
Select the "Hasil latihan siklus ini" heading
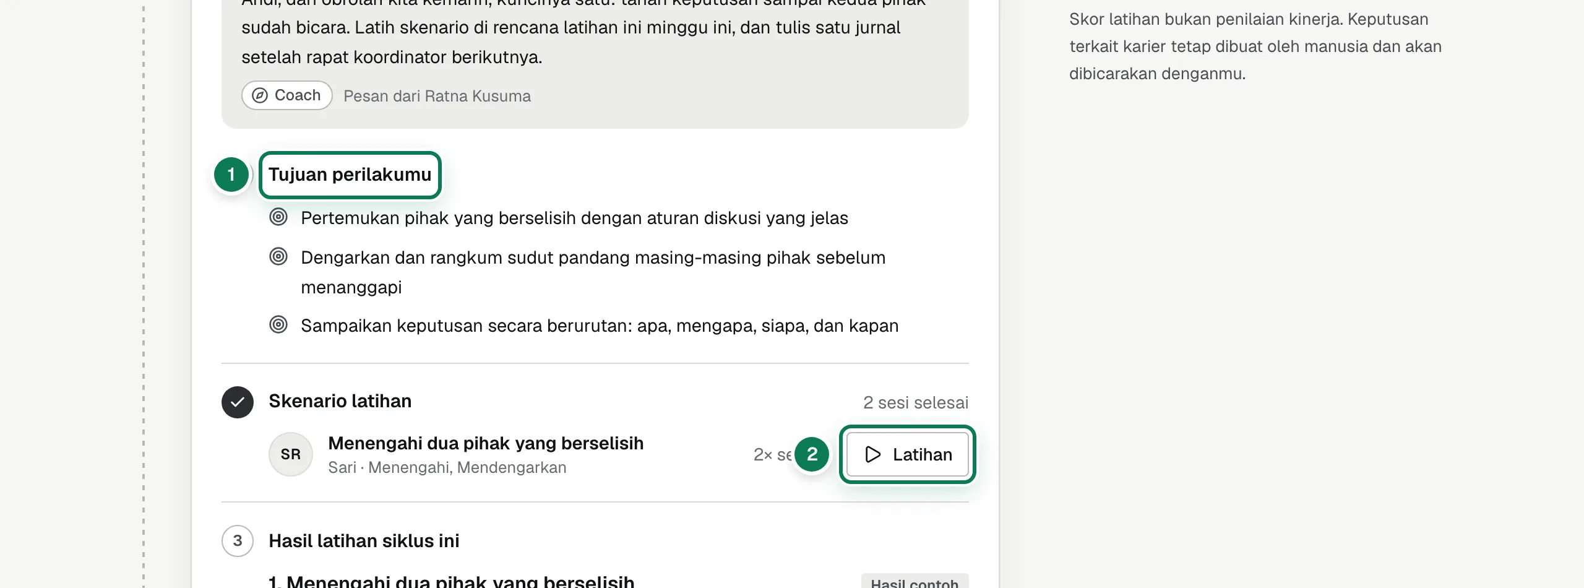click(x=364, y=541)
